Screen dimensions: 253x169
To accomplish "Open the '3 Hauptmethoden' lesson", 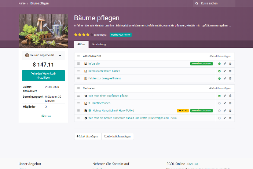I will (x=99, y=103).
